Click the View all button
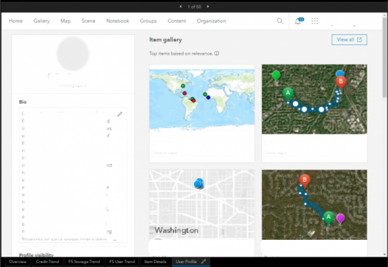The width and height of the screenshot is (388, 267). click(349, 40)
